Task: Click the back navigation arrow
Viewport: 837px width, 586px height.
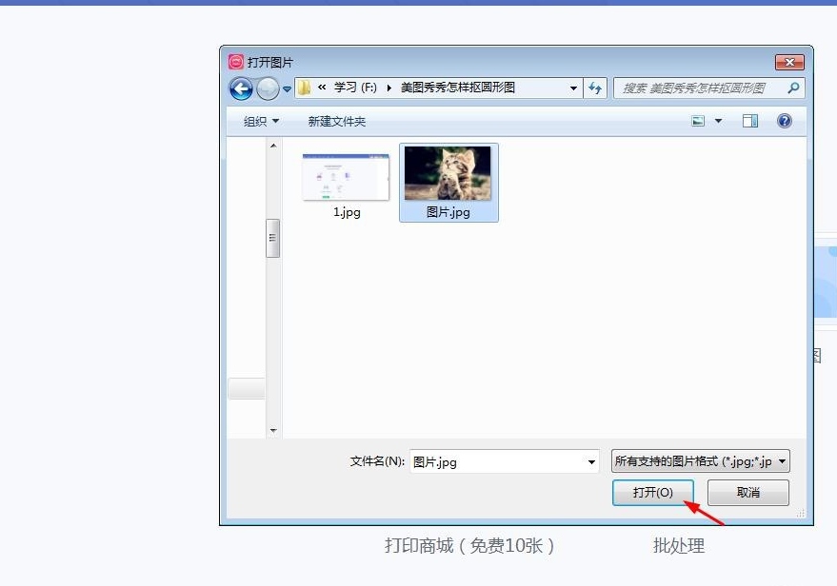Action: (x=241, y=88)
